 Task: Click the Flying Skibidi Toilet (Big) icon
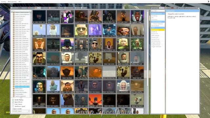point(53,30)
